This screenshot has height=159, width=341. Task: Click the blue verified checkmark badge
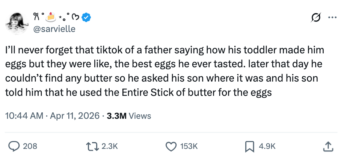(87, 17)
